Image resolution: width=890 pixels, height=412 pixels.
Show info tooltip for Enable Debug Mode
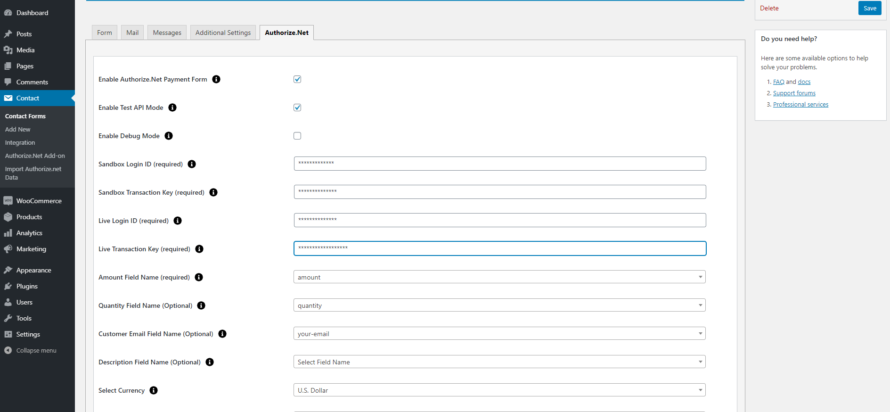click(x=169, y=136)
